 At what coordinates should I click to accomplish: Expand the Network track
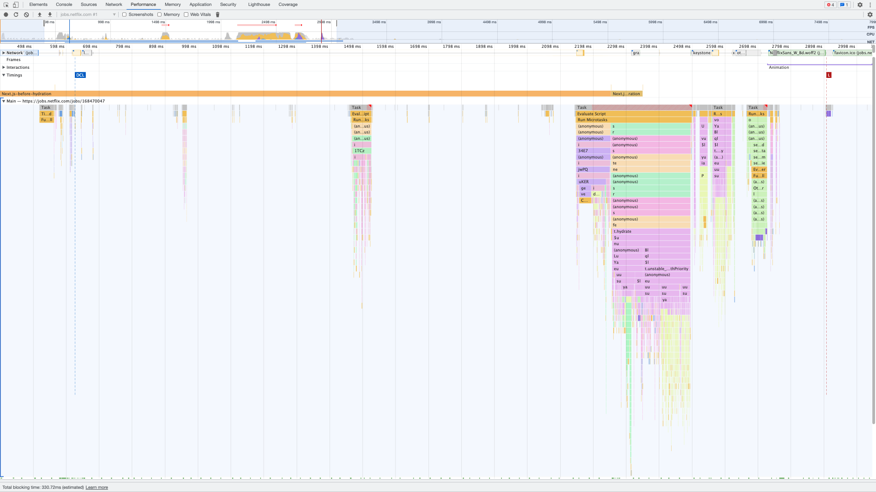pyautogui.click(x=4, y=52)
